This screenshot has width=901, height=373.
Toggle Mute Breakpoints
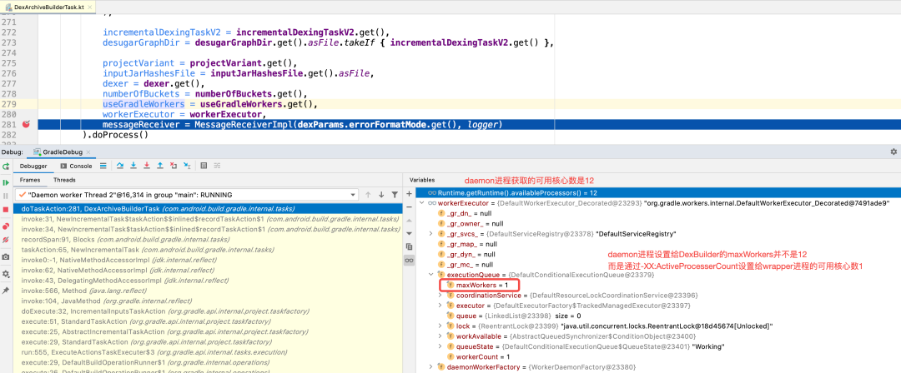(x=8, y=241)
